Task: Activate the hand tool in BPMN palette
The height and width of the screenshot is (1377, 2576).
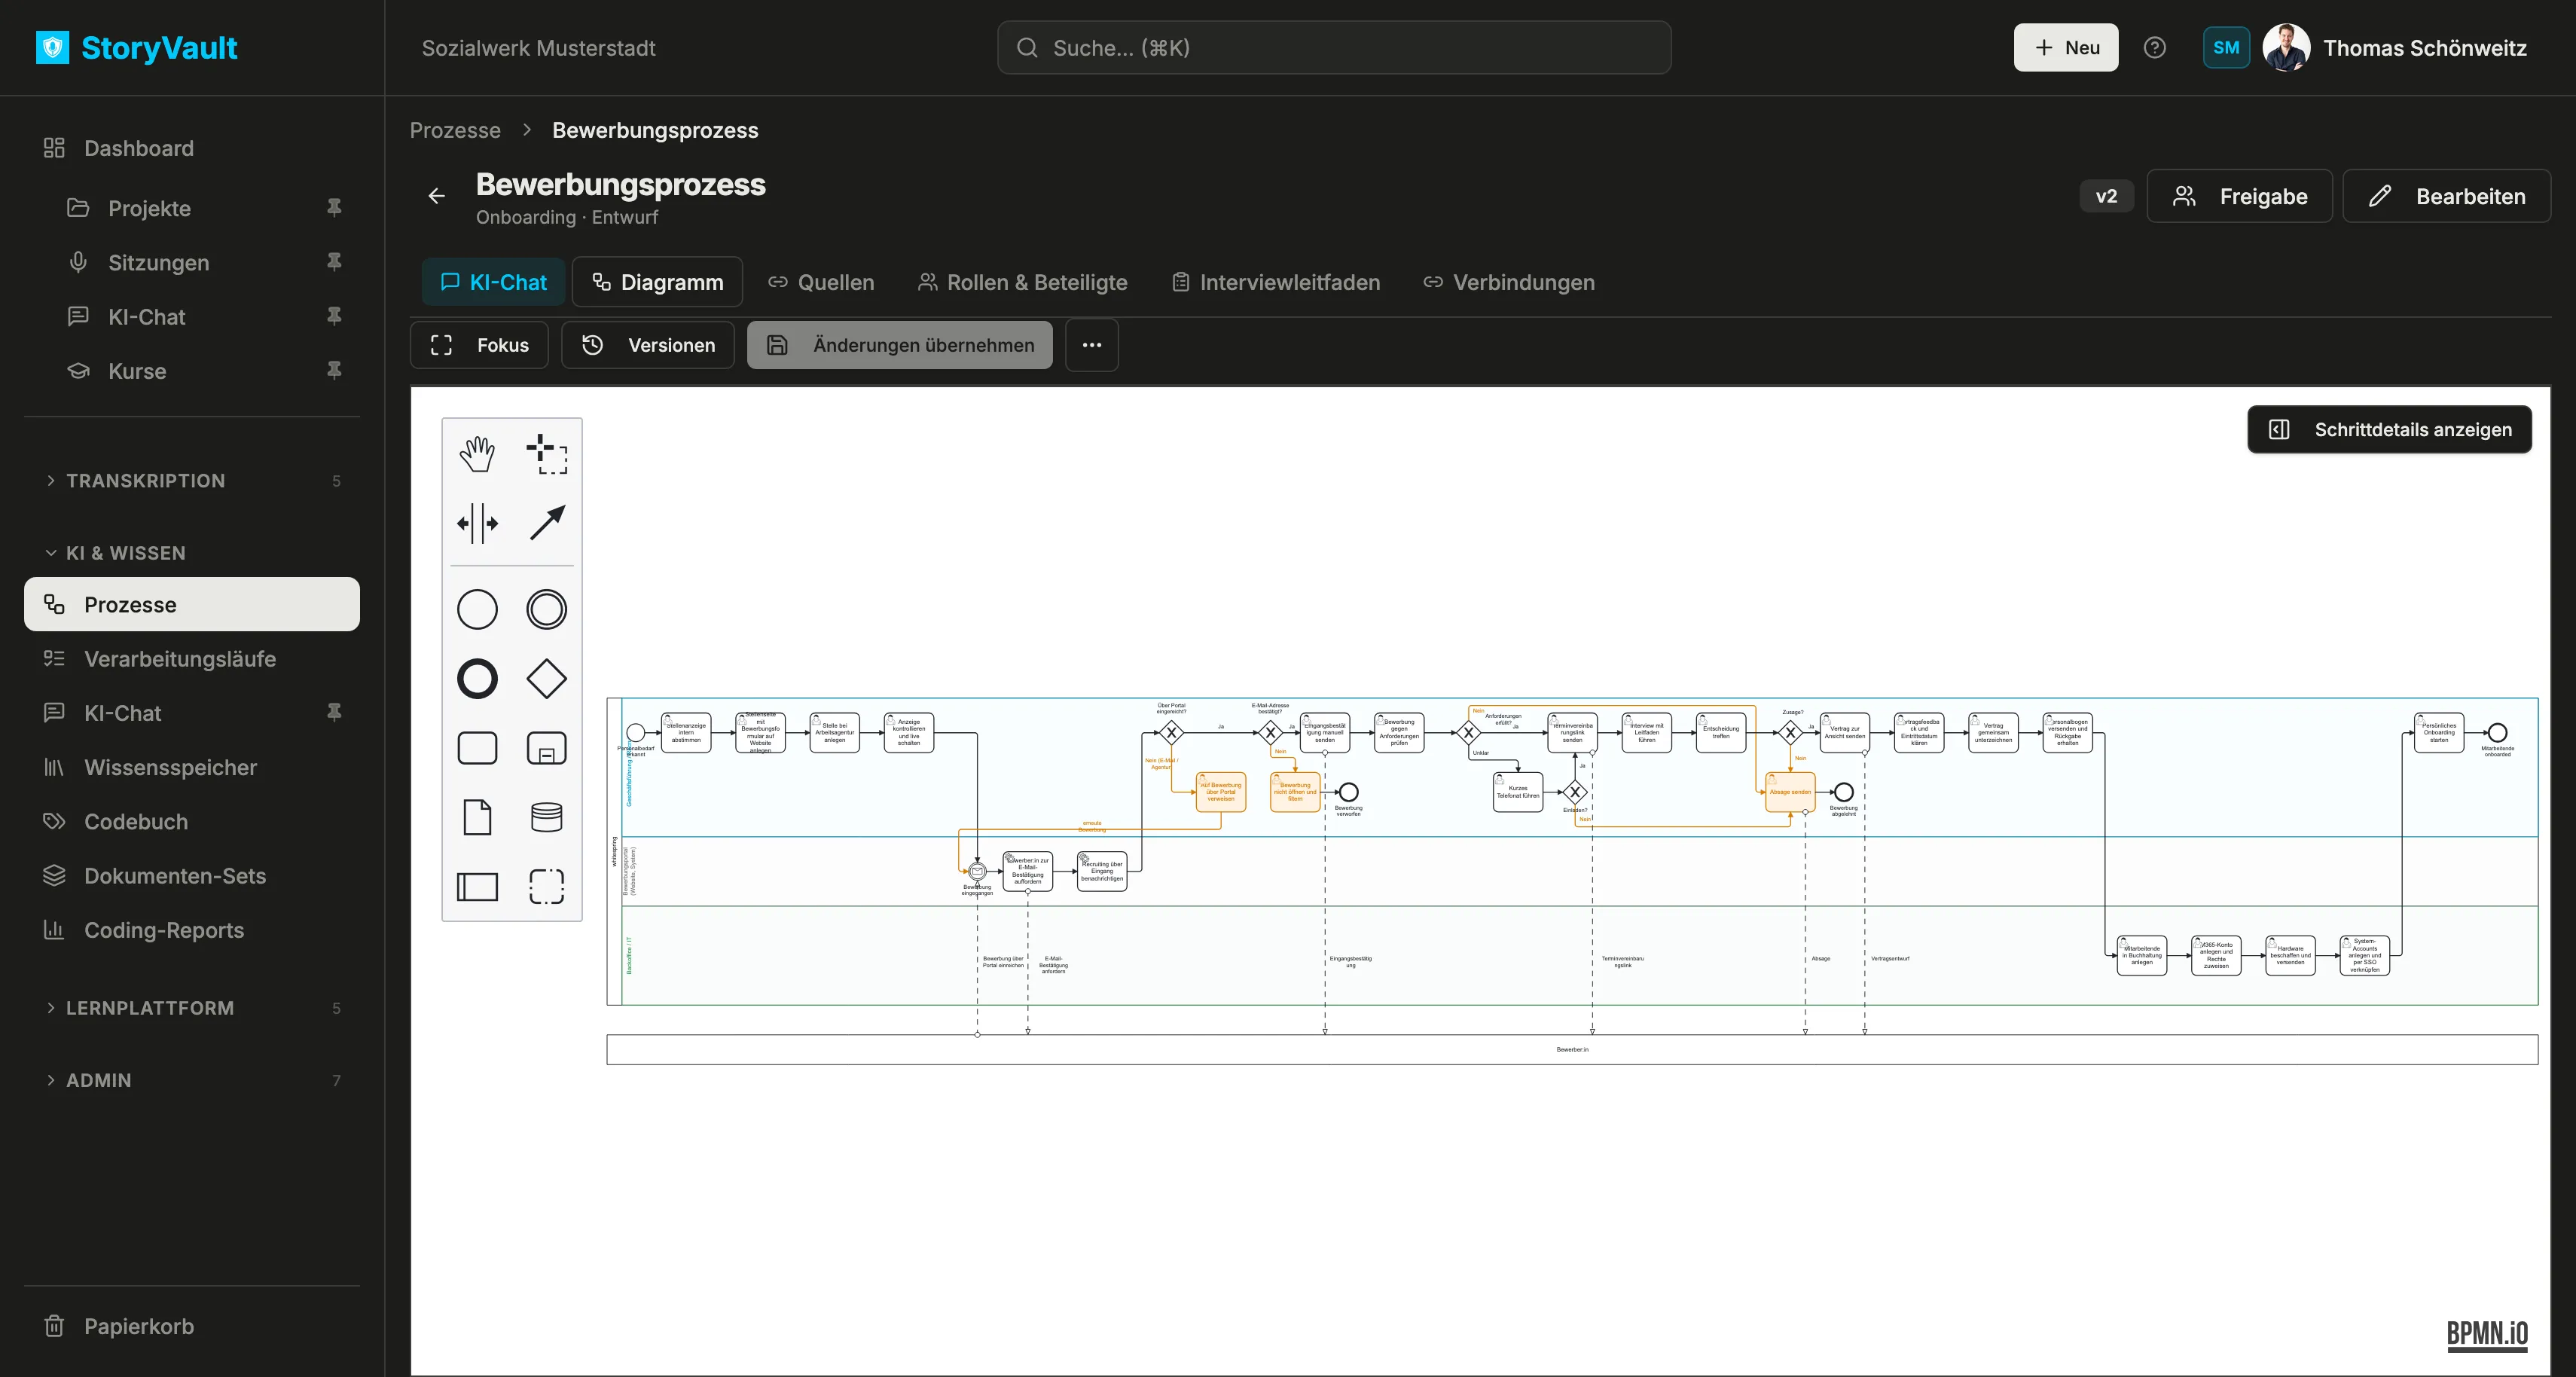Action: [477, 454]
